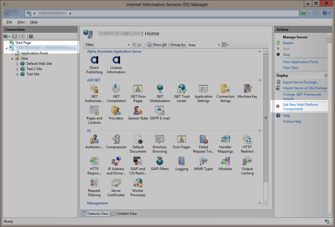
Task: Open the Server Certificates feature
Action: coord(116,187)
